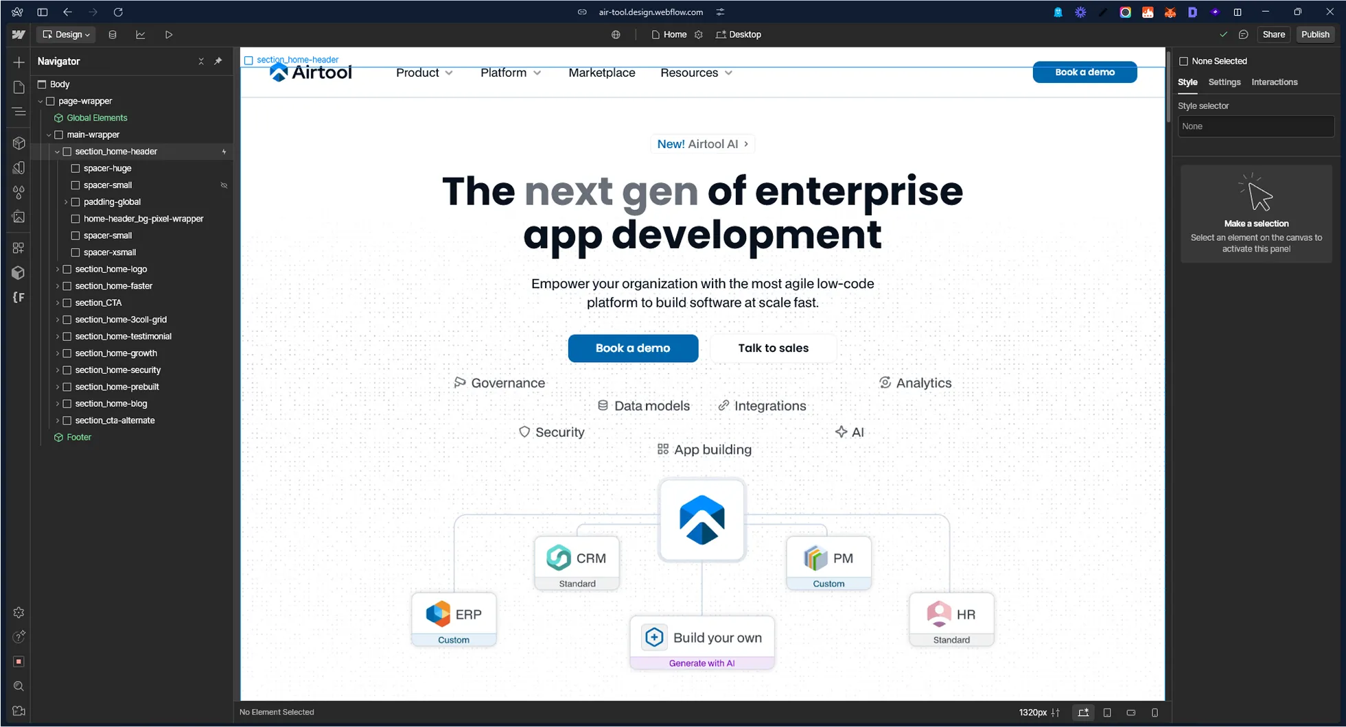Select the base desktop breakpoint icon in bottom bar

point(1083,713)
